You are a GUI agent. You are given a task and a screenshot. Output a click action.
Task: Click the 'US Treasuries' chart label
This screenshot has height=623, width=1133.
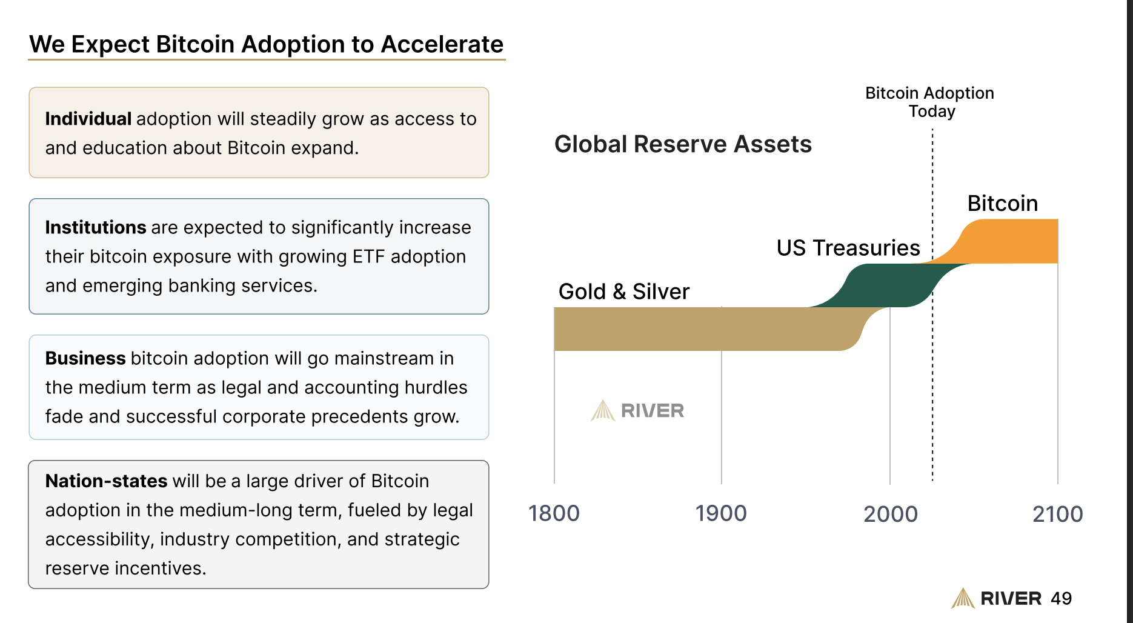pyautogui.click(x=848, y=248)
